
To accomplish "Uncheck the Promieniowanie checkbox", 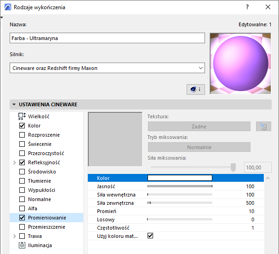I will 22,218.
